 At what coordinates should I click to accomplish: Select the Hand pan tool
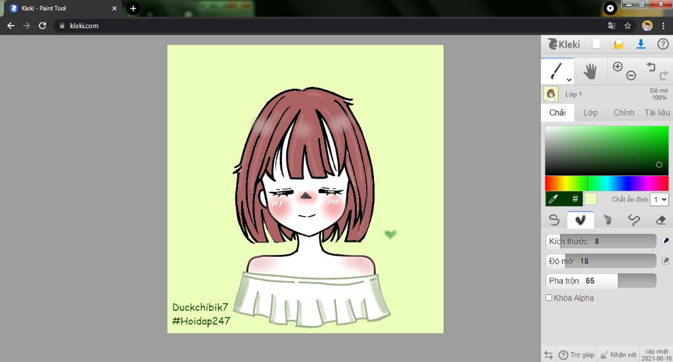point(590,71)
